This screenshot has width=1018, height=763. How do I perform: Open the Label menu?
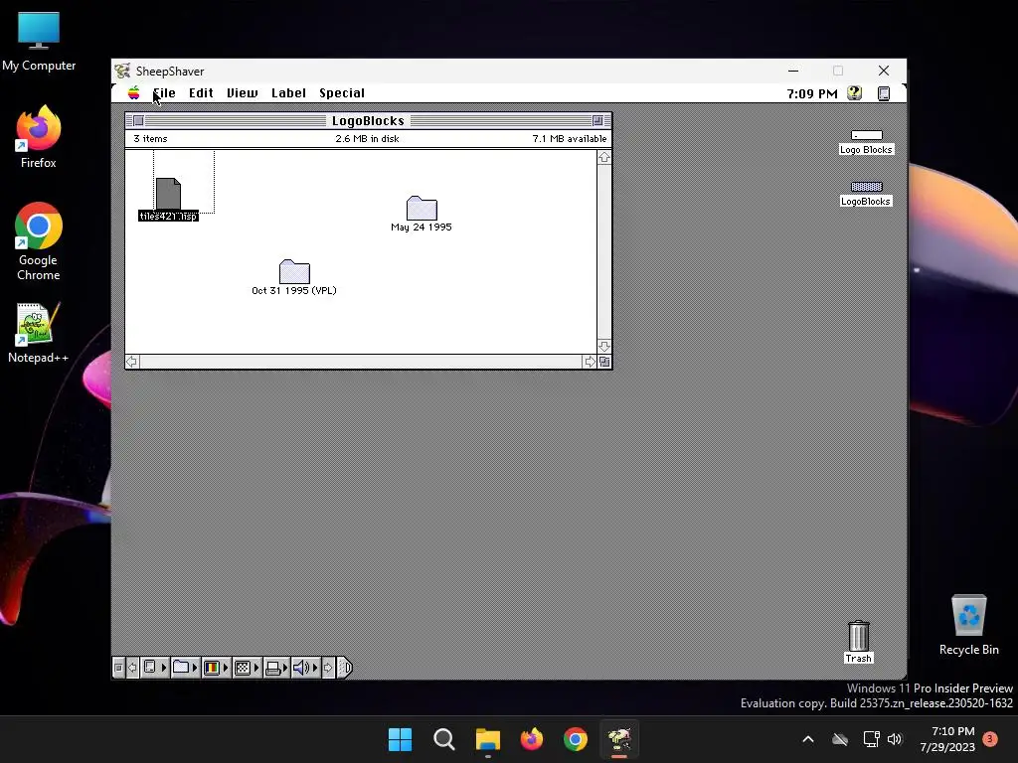(288, 92)
